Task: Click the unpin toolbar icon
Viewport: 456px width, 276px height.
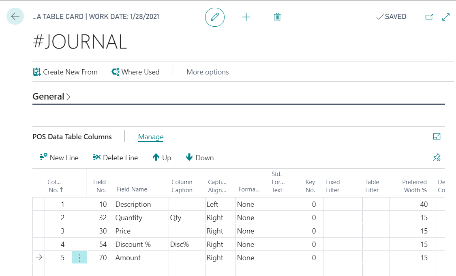Action: tap(437, 158)
